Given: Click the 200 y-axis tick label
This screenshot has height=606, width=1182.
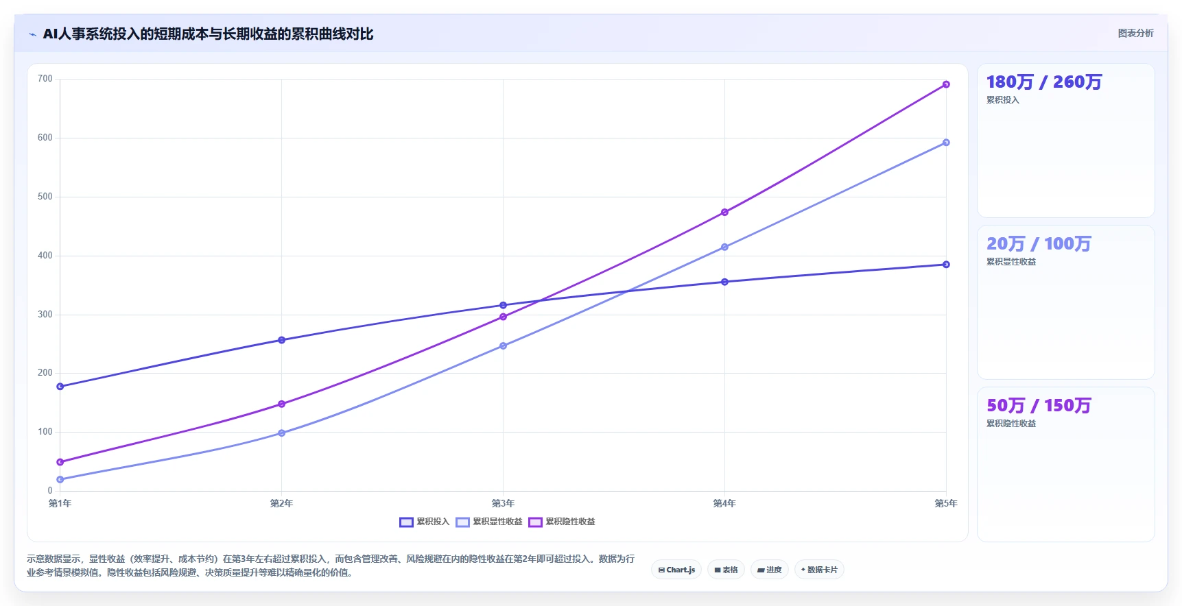Looking at the screenshot, I should (x=45, y=373).
